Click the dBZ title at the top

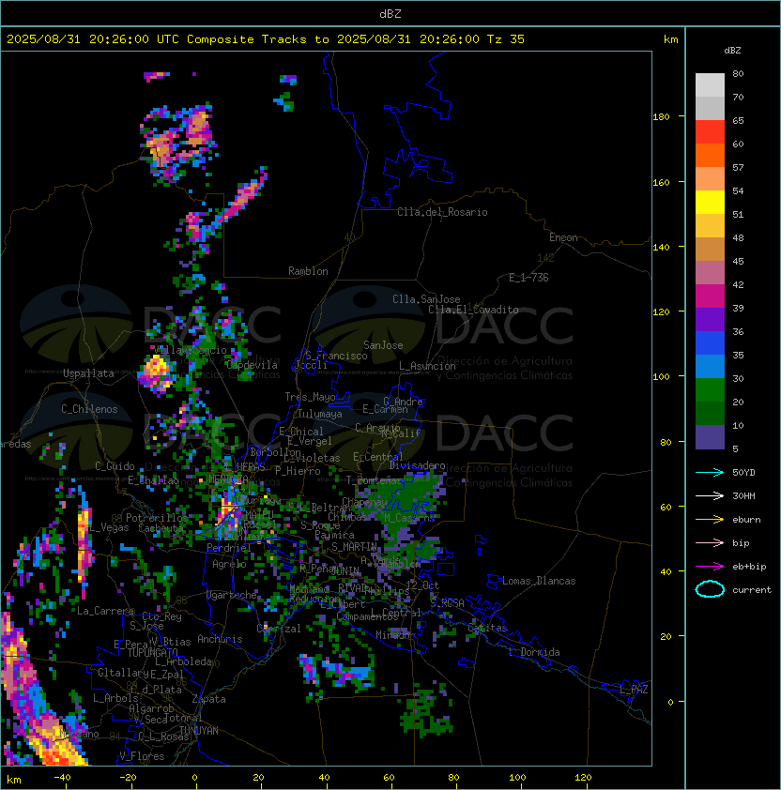pyautogui.click(x=390, y=13)
